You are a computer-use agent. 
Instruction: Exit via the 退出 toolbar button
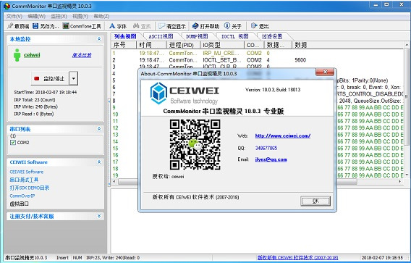[x=260, y=26]
